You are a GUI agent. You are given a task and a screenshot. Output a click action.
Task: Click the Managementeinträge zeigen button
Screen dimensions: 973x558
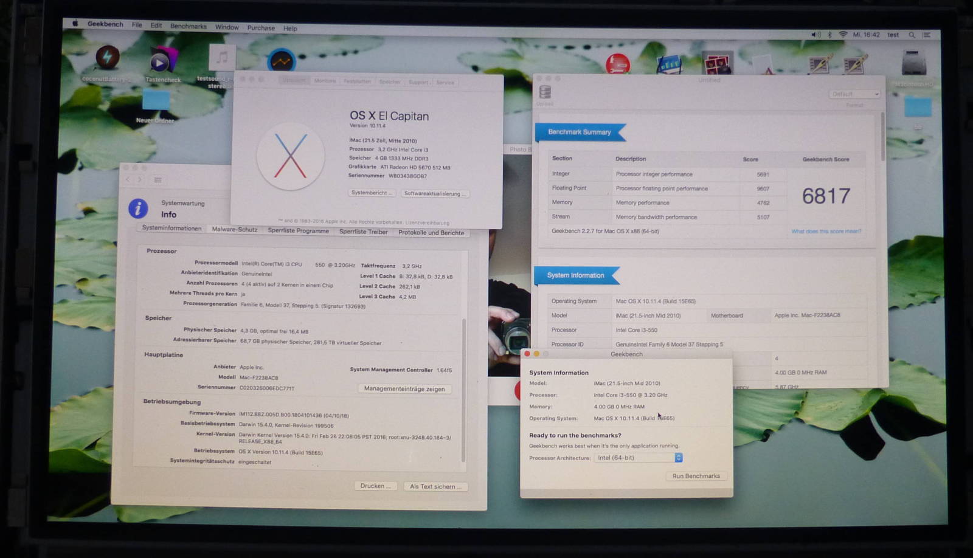point(404,389)
